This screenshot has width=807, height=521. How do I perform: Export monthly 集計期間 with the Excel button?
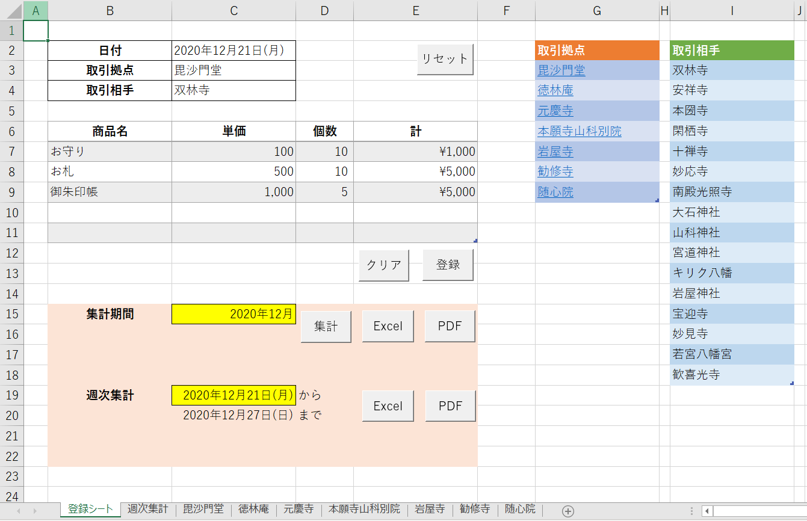tap(388, 326)
